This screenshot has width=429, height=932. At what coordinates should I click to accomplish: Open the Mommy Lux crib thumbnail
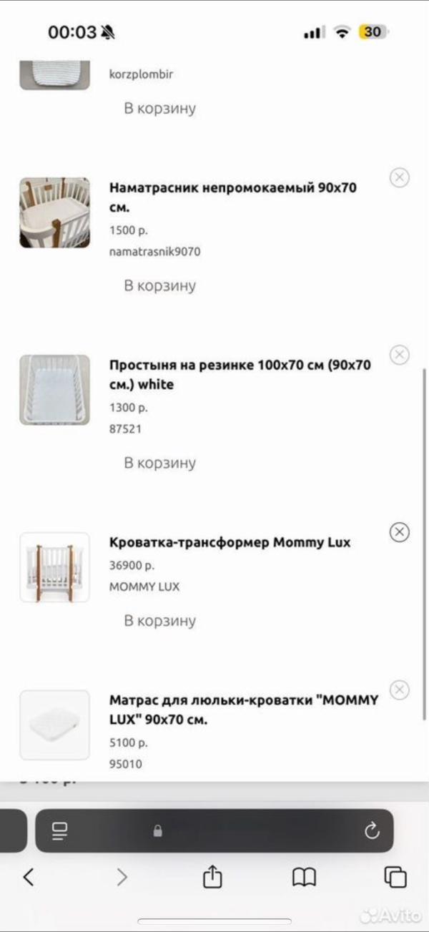pyautogui.click(x=54, y=566)
